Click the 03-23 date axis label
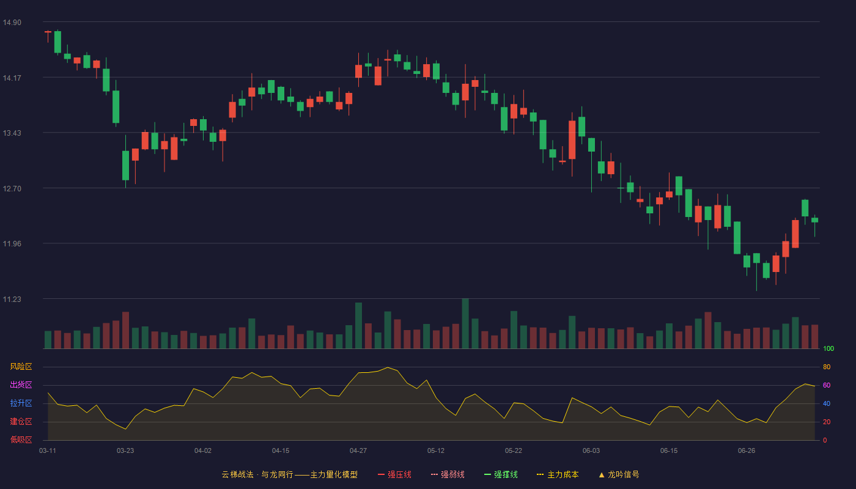 tap(125, 450)
